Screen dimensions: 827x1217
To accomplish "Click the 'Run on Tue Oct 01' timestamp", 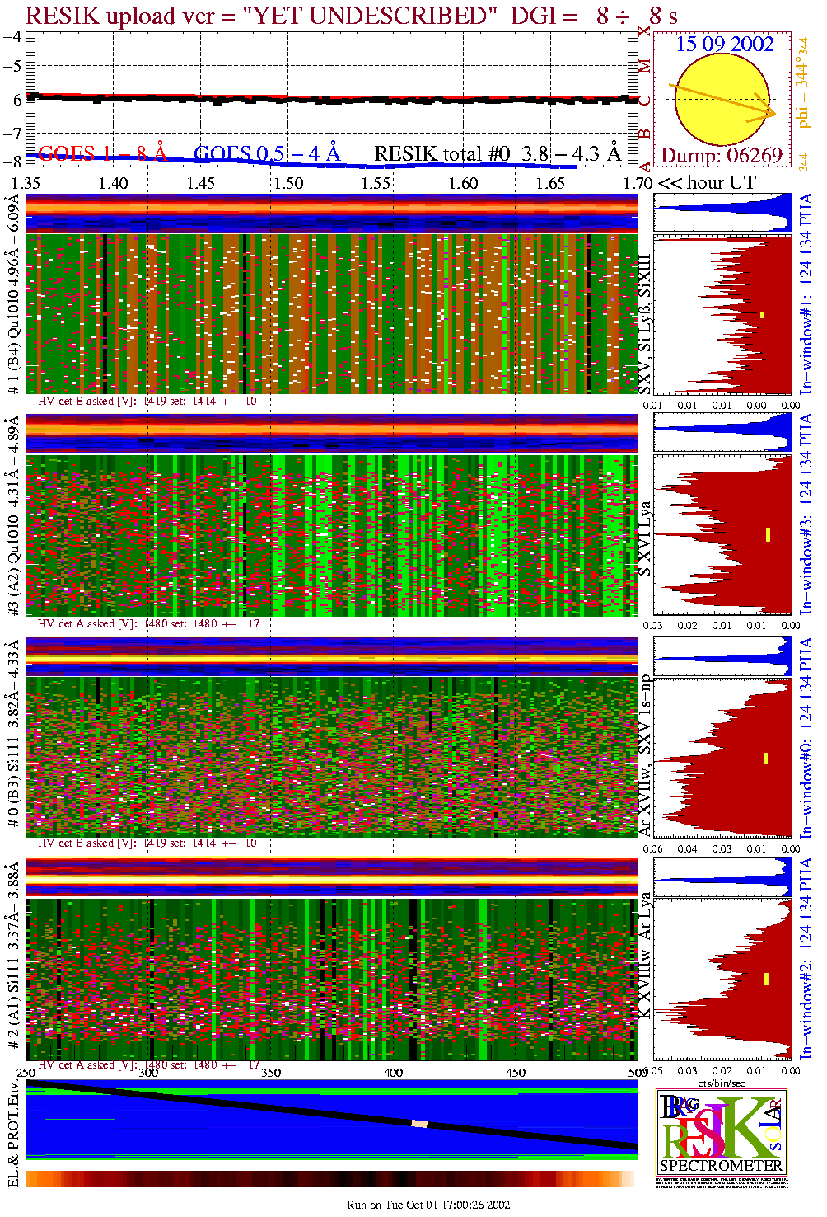I will (428, 1205).
